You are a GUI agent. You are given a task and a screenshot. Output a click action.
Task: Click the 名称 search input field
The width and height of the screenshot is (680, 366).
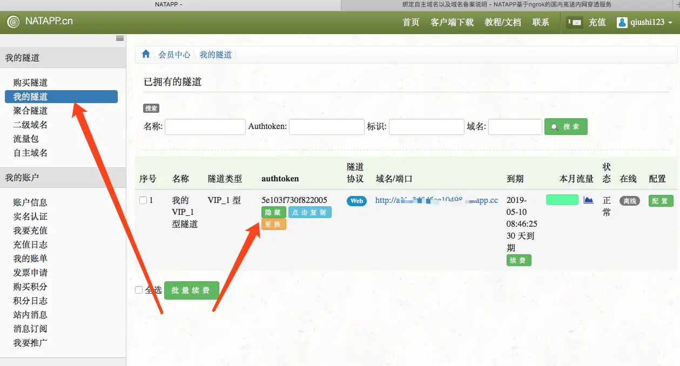coord(205,127)
